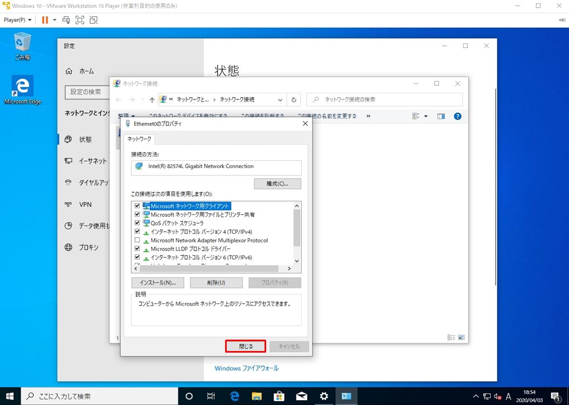Open Mail app from the taskbar

click(x=302, y=396)
